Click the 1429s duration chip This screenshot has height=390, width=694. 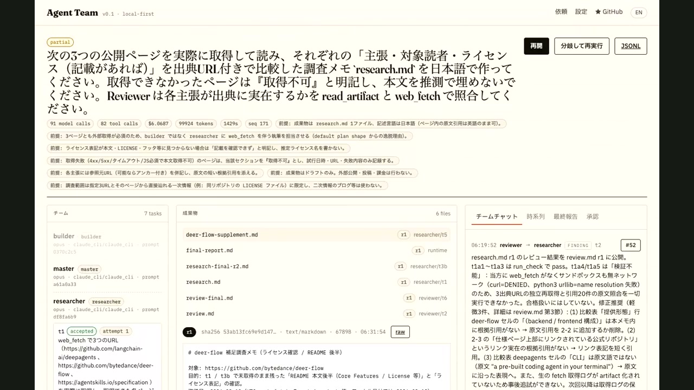230,123
